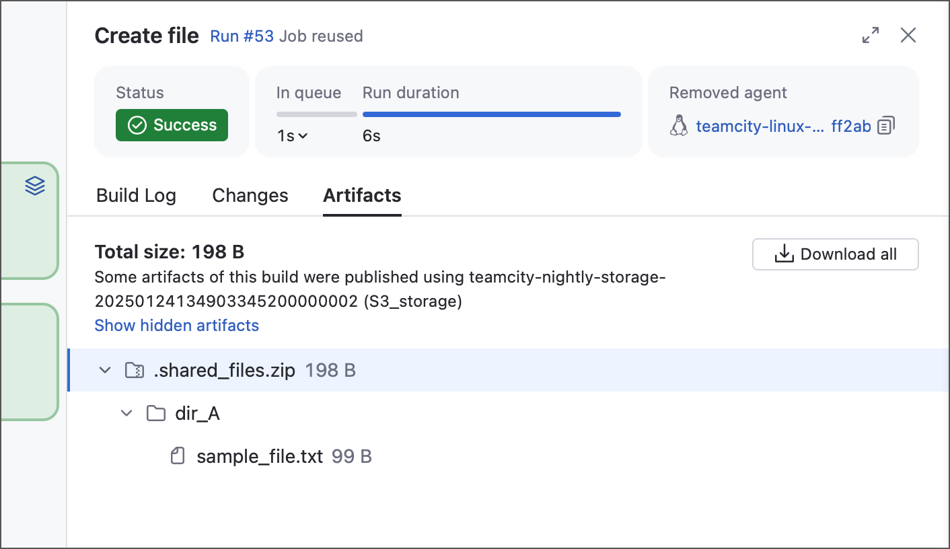Click the expand-to-fullscreen arrows icon
The height and width of the screenshot is (549, 950).
(870, 35)
